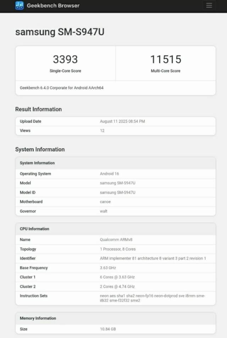Click the Single-Core Score label

click(65, 71)
